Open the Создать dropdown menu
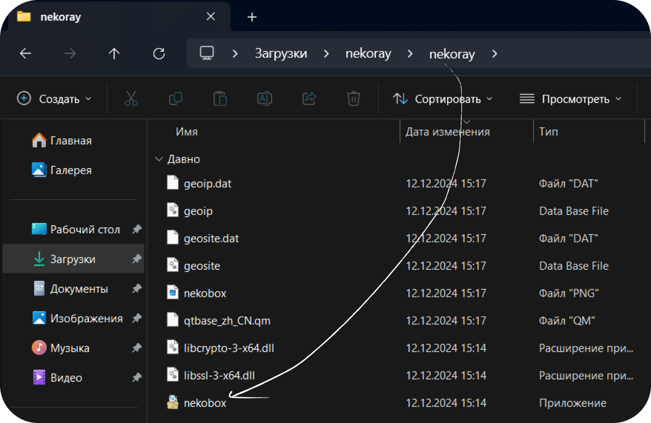 pos(54,99)
